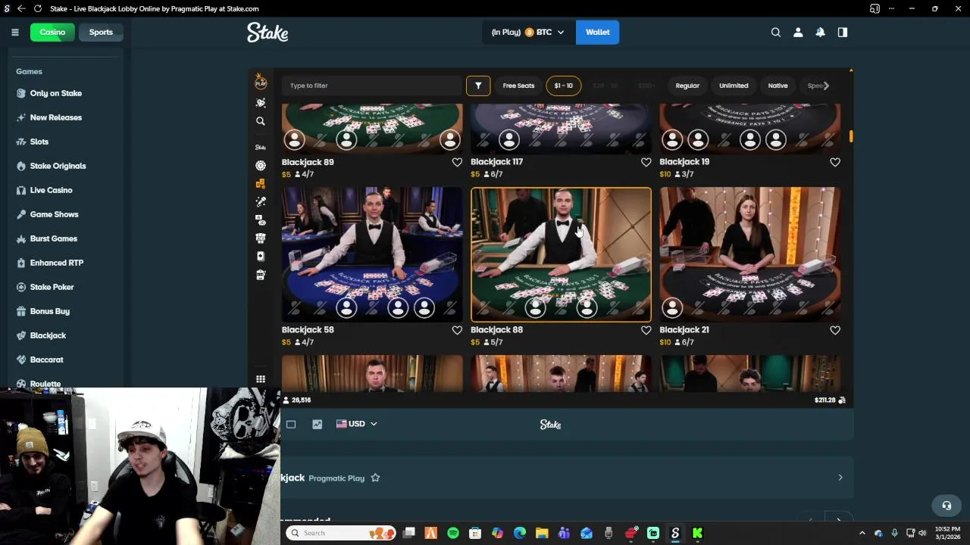
Task: Favorite Blackjack 88 with heart icon
Action: [646, 330]
